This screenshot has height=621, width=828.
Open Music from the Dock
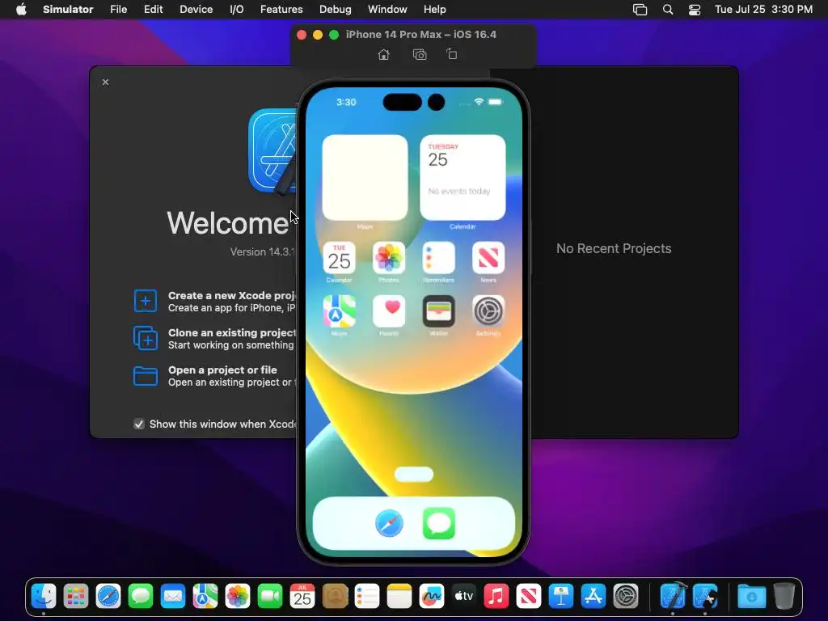(x=496, y=597)
